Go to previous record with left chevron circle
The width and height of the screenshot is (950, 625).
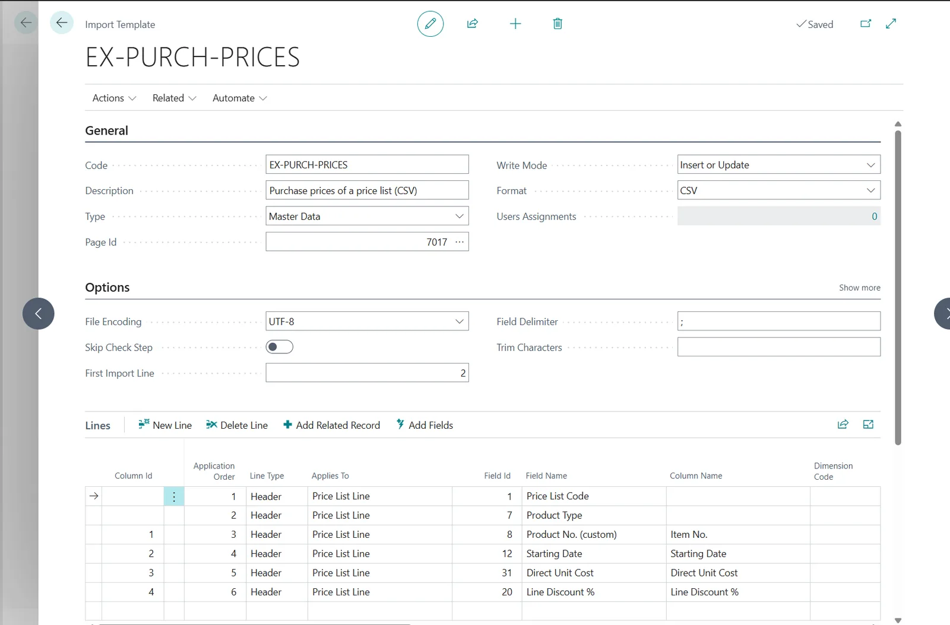(x=39, y=314)
